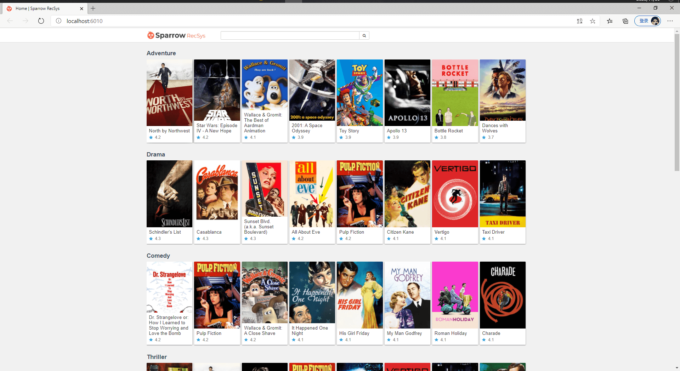The height and width of the screenshot is (371, 680).
Task: Click the Taxi Driver title text
Action: [493, 232]
